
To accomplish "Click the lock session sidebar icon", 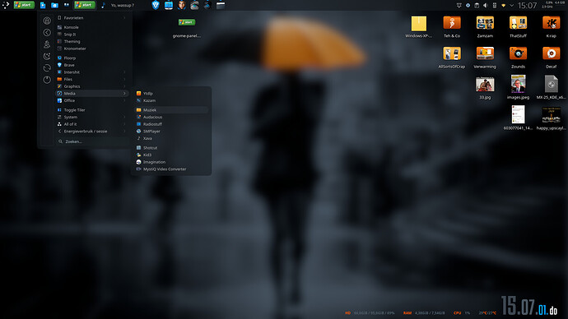I will (47, 21).
